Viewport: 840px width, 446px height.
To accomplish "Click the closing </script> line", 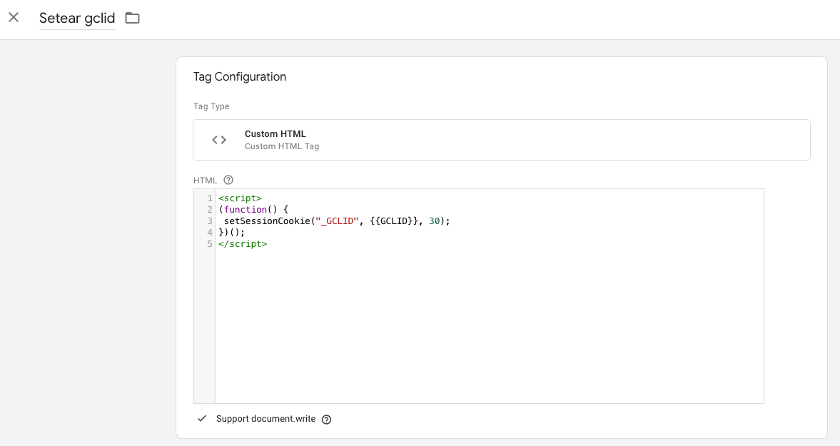I will point(243,243).
